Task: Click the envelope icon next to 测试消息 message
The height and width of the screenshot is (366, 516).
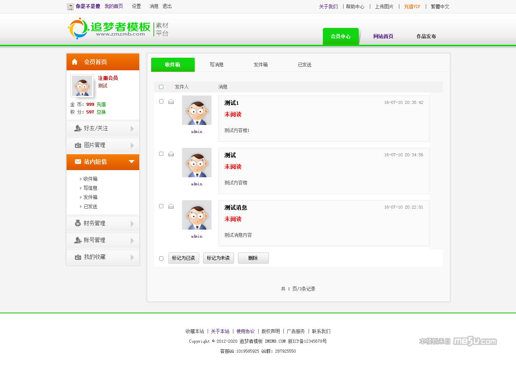Action: pos(171,206)
